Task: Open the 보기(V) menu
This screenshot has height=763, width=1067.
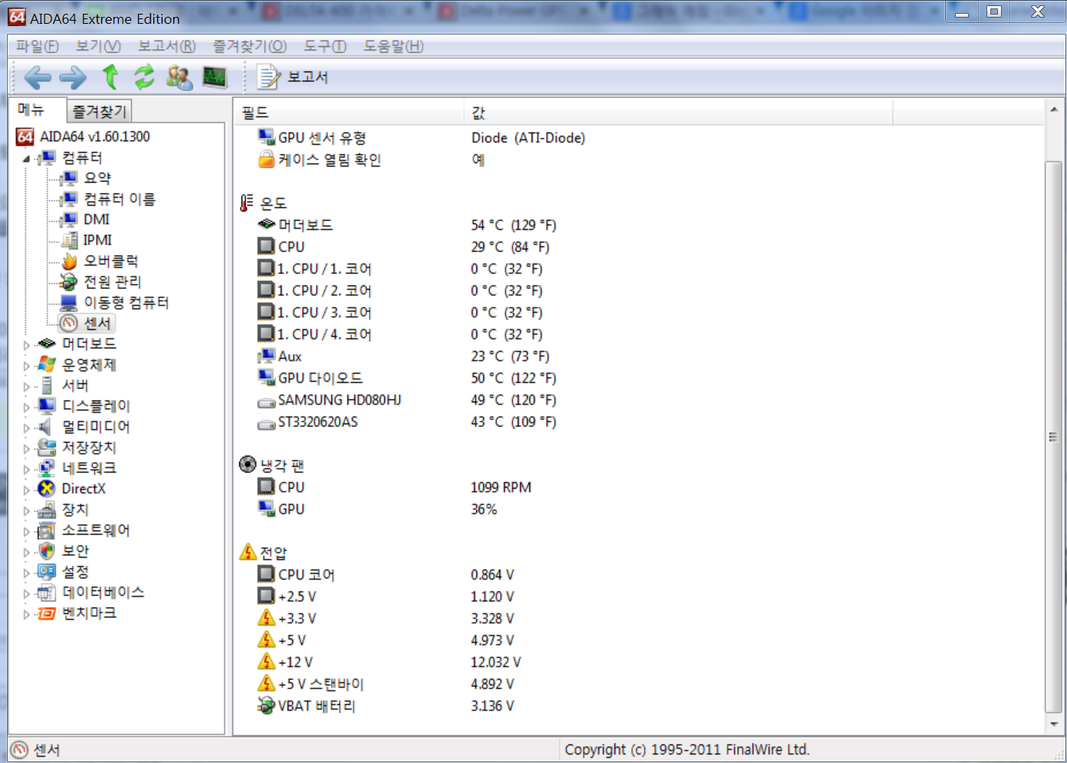Action: [98, 46]
